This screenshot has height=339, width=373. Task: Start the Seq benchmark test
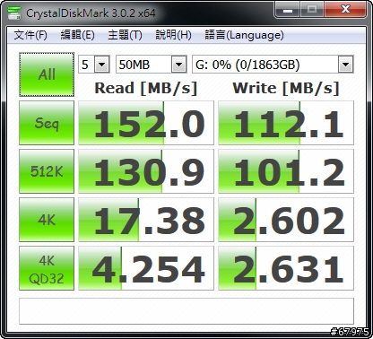point(47,123)
